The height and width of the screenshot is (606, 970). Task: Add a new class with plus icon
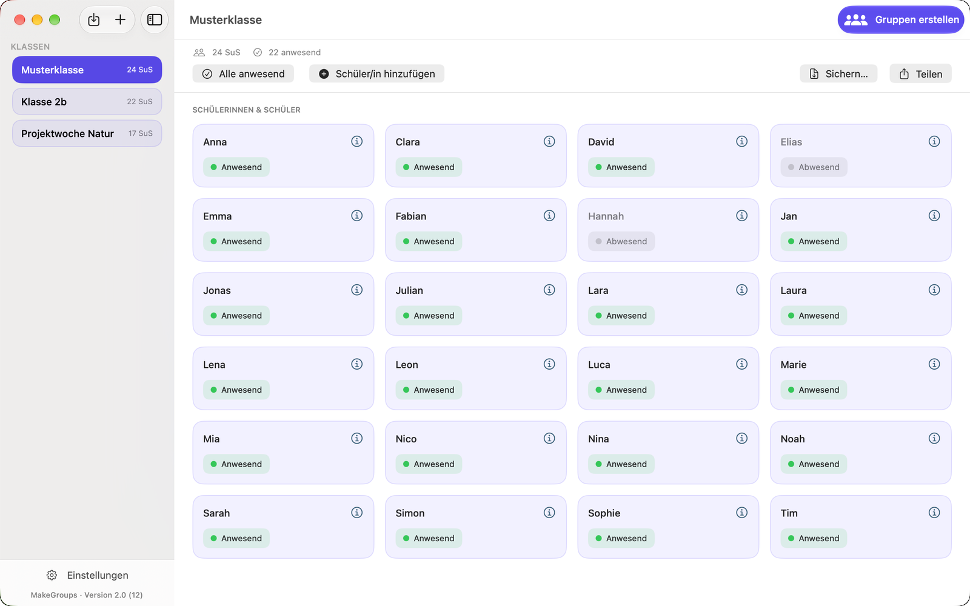(121, 20)
